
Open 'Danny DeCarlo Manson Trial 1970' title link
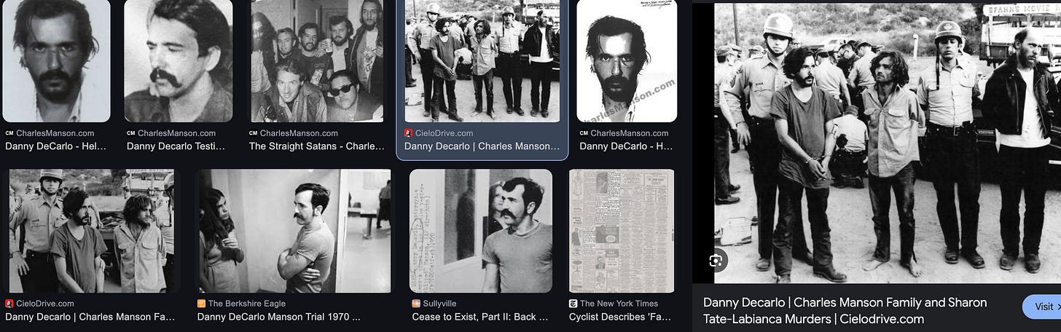pos(279,317)
